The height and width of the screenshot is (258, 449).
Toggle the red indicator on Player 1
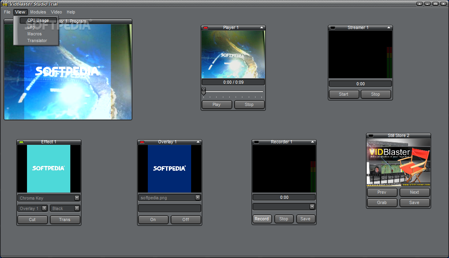(x=205, y=28)
